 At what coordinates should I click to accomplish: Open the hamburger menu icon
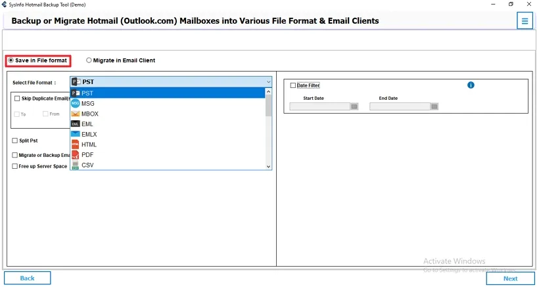[525, 21]
